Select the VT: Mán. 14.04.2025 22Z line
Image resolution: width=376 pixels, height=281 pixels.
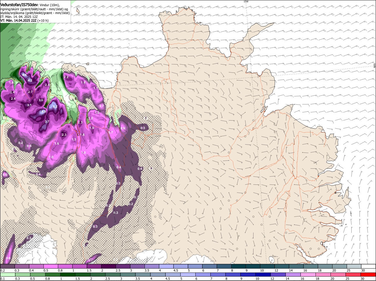(18, 21)
